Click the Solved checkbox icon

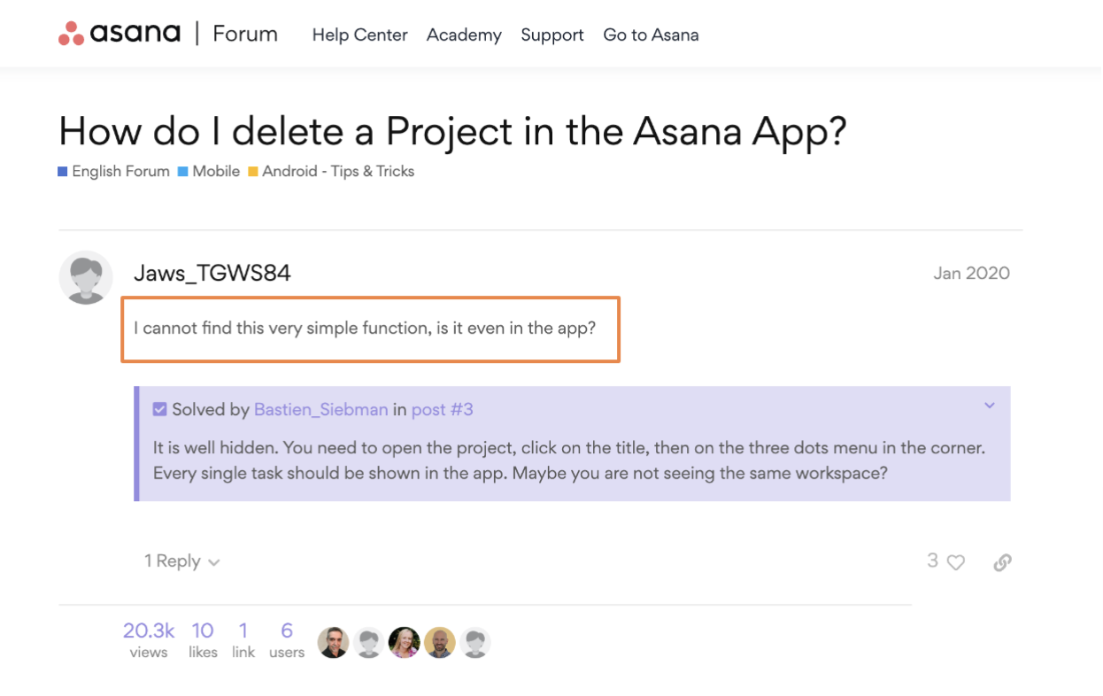point(159,409)
